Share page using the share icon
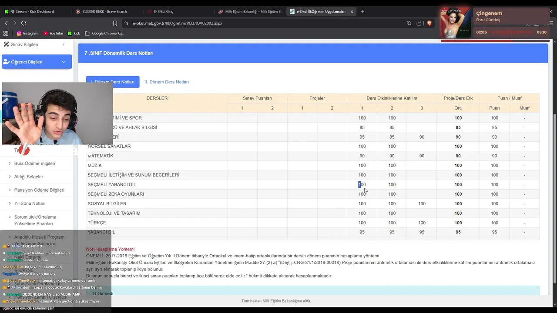 coord(419,23)
